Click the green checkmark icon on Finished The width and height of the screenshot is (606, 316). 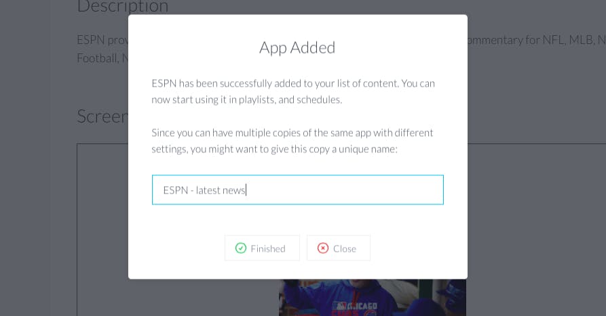click(x=241, y=248)
